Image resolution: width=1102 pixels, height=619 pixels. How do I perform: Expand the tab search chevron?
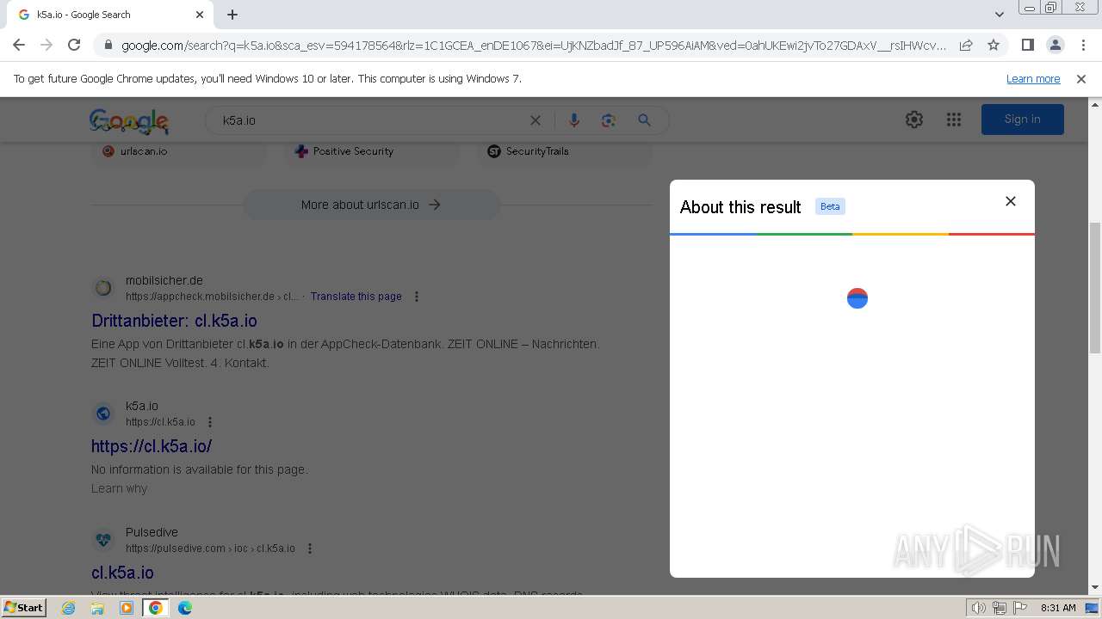[x=999, y=15]
